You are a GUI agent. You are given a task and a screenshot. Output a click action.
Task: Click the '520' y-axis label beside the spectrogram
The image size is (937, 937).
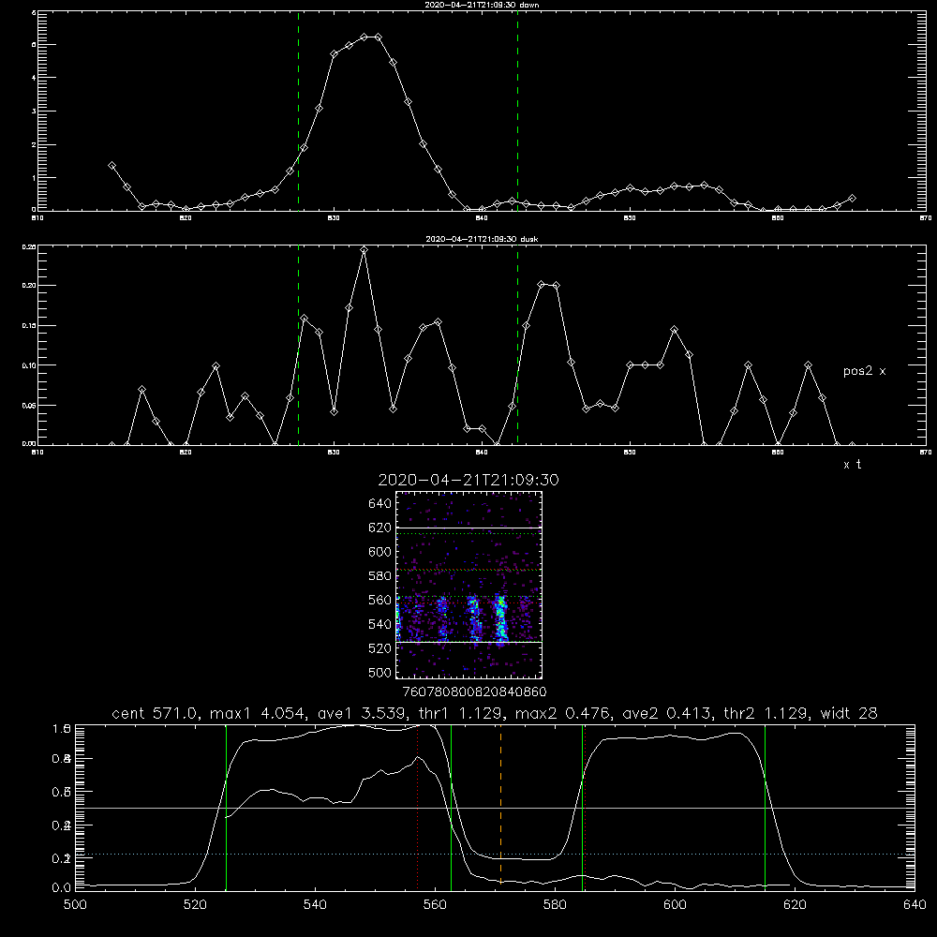[379, 648]
